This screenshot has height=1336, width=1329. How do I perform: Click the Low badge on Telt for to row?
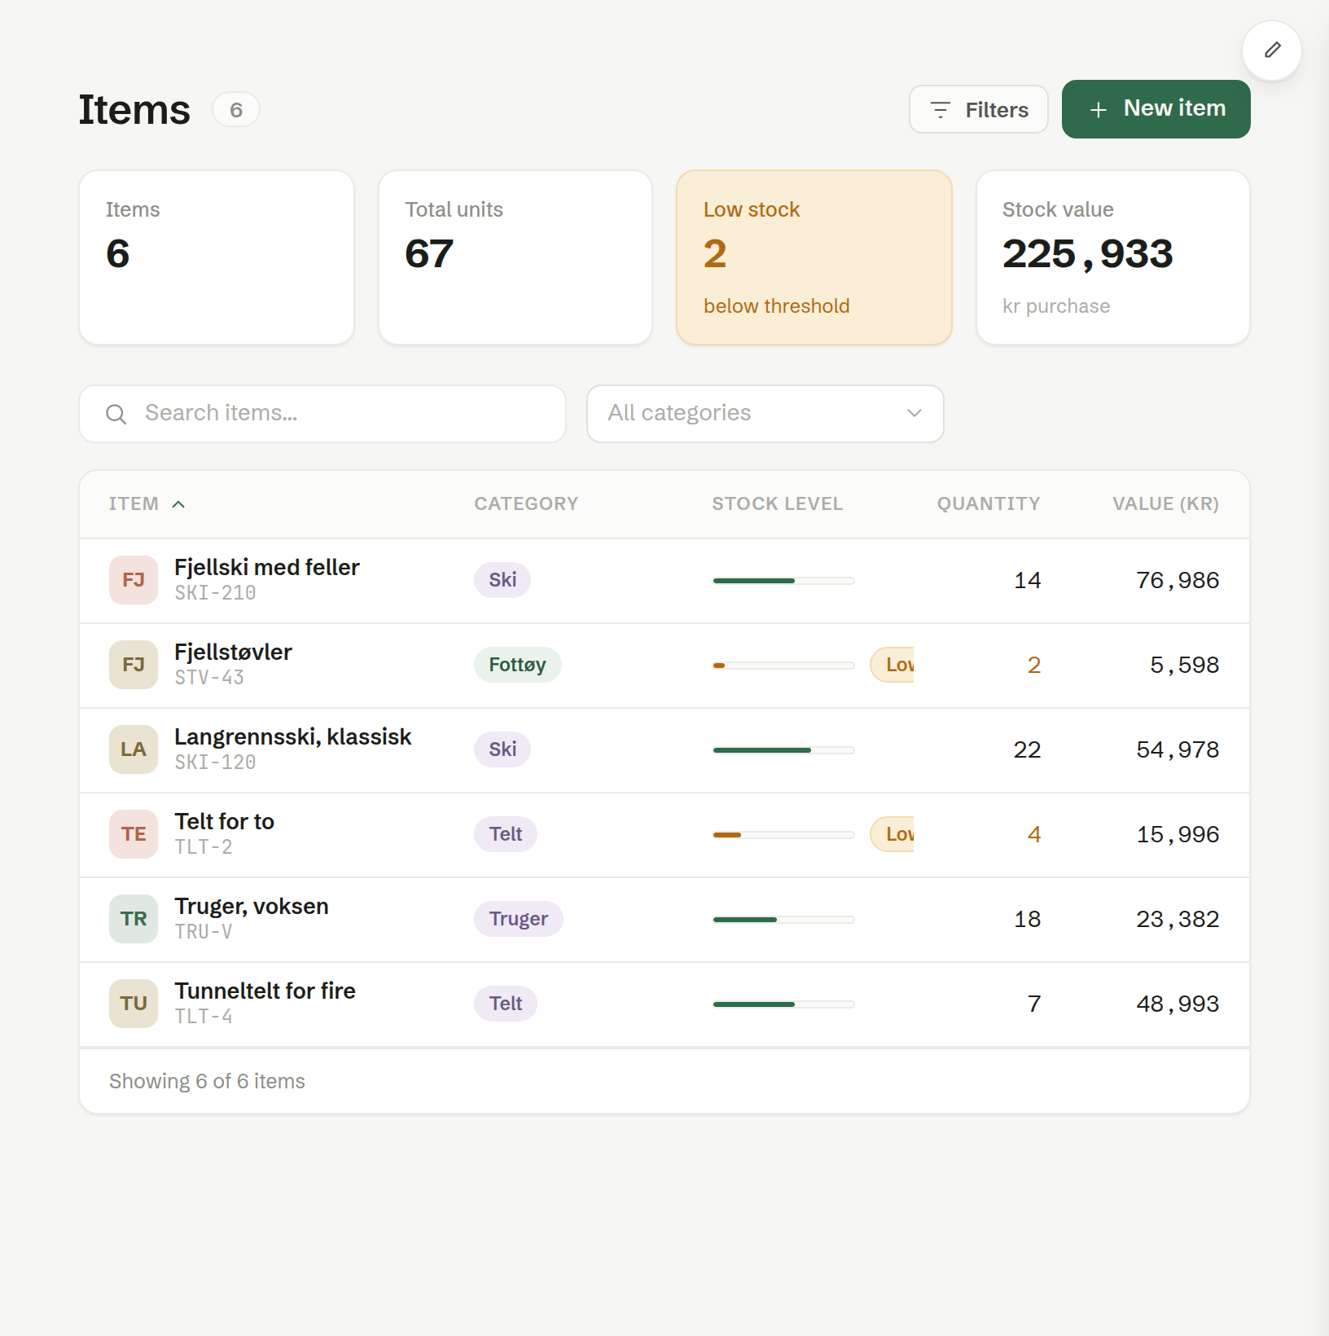pos(893,834)
